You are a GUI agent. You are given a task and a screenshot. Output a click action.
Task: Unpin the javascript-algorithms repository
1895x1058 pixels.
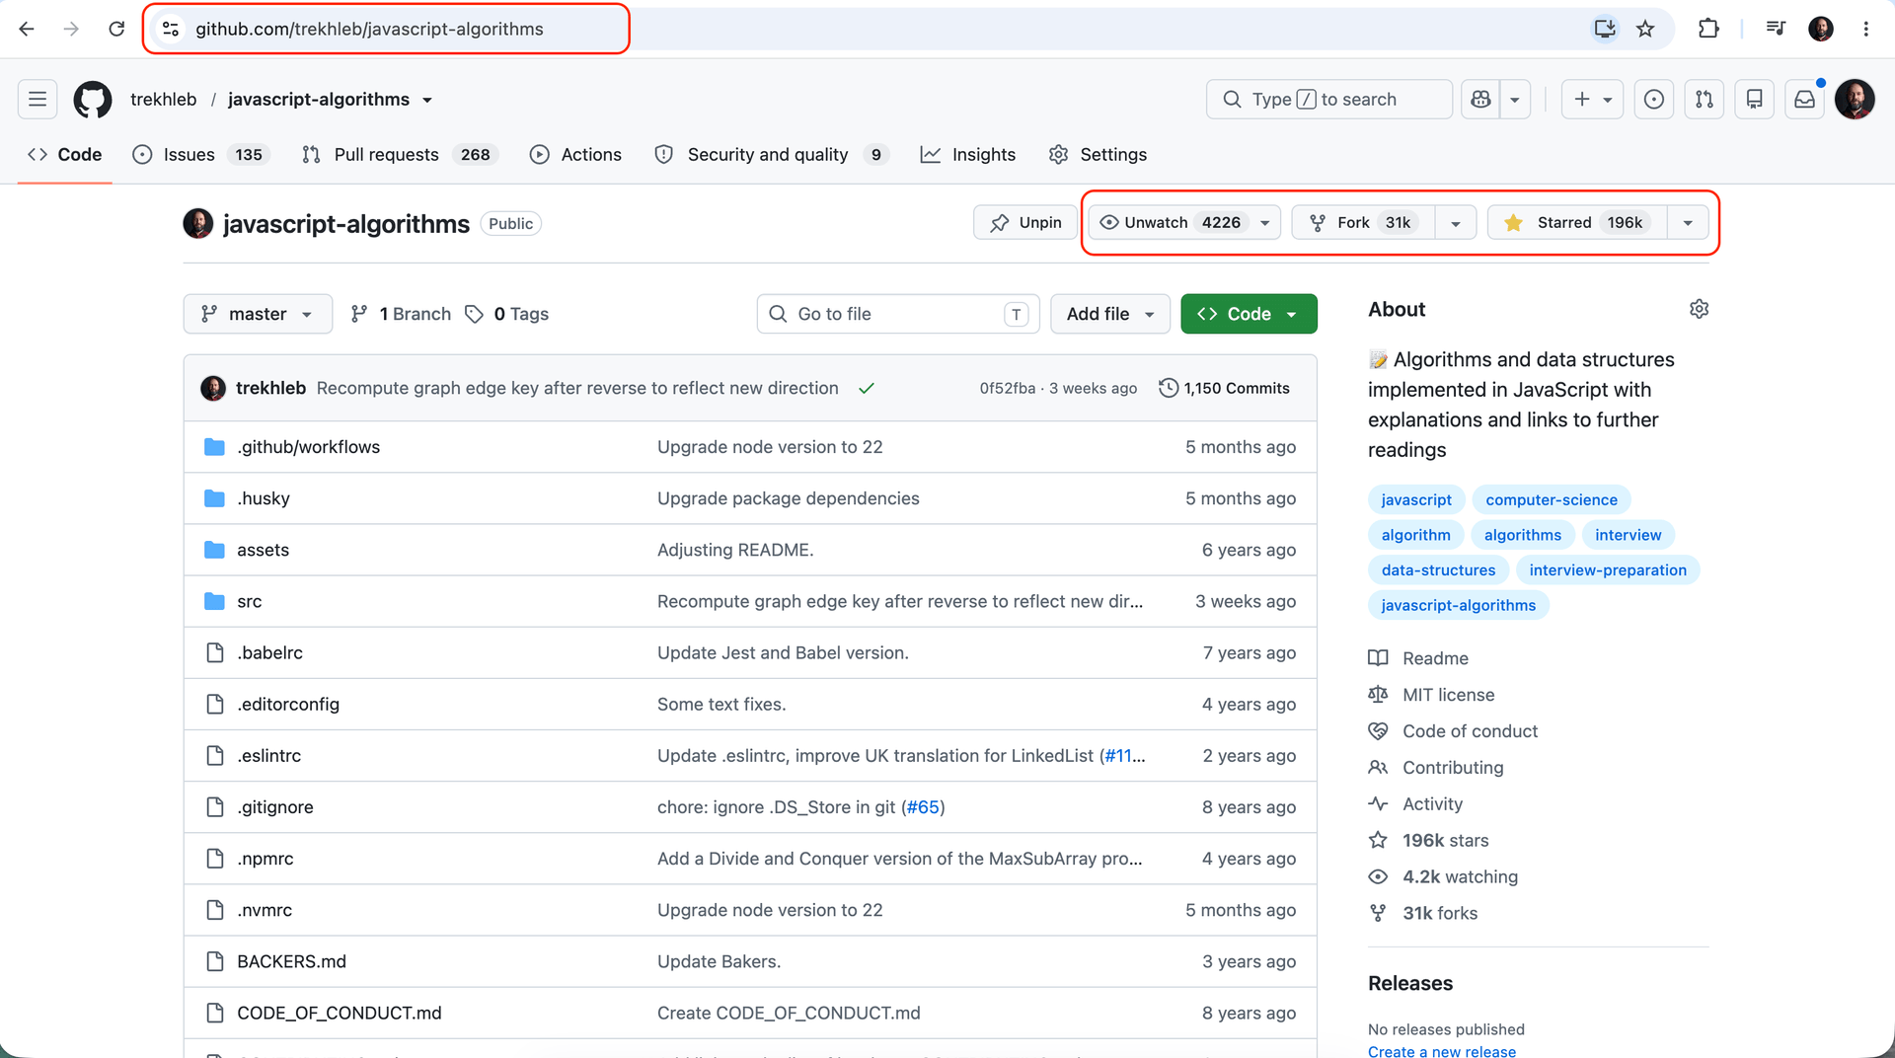[x=1025, y=222]
